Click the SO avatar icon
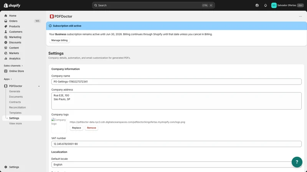307x172 pixels. click(274, 5)
